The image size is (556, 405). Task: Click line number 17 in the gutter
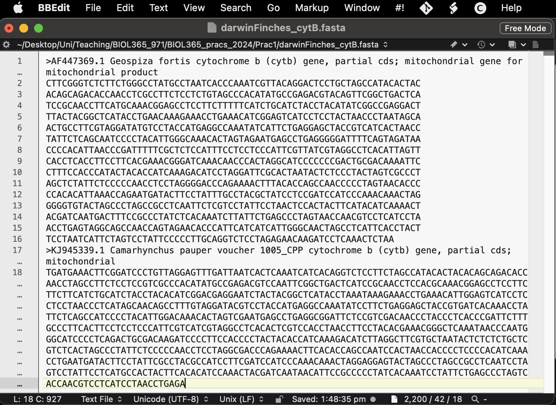pyautogui.click(x=17, y=250)
